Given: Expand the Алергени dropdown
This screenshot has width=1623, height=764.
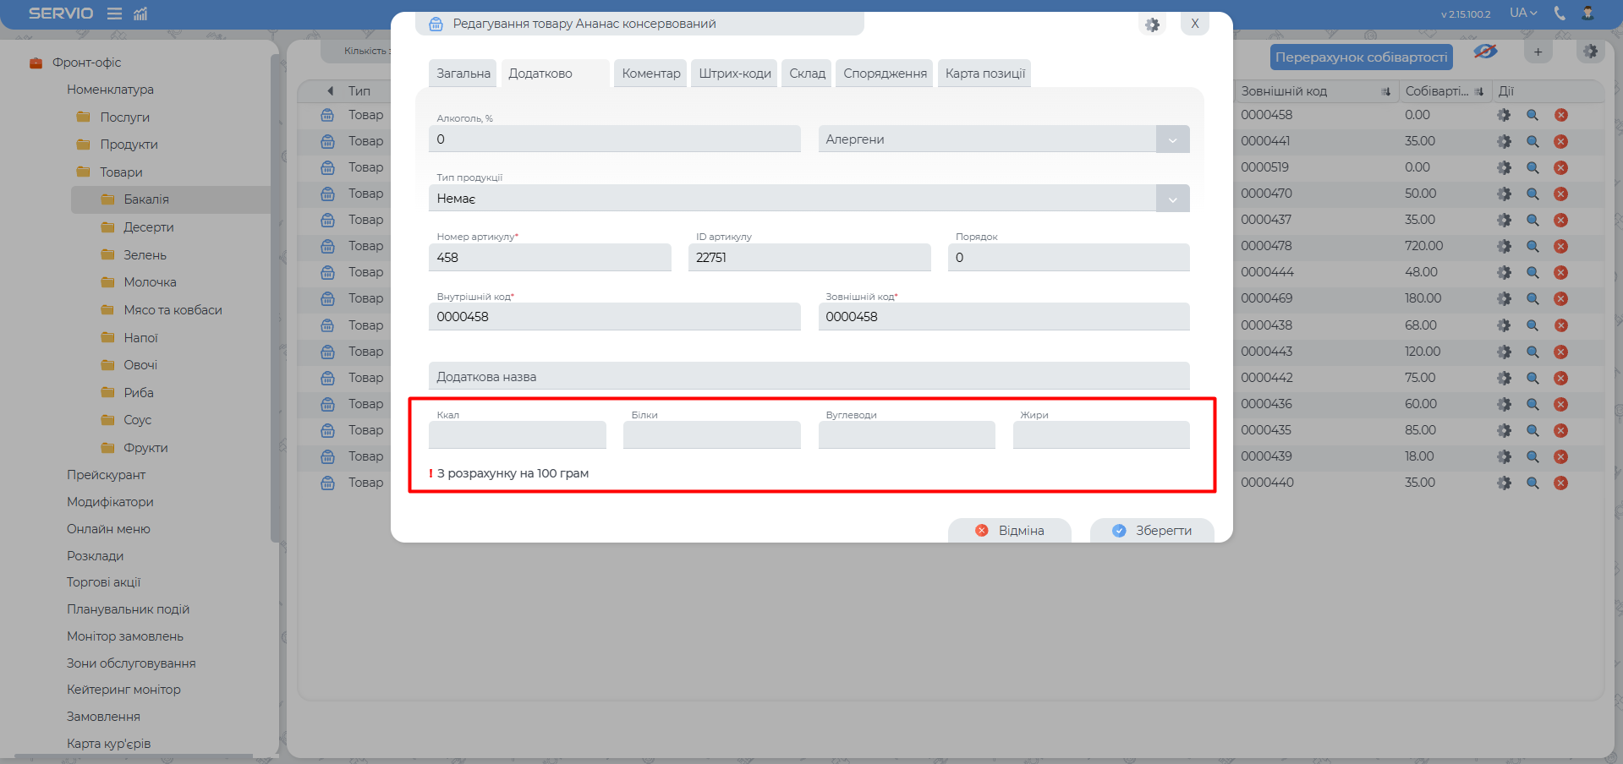Looking at the screenshot, I should [x=1172, y=139].
